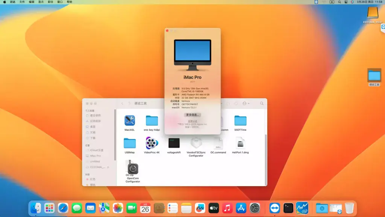The height and width of the screenshot is (217, 385).
Task: Open Trash in the Dock
Action: pyautogui.click(x=349, y=208)
